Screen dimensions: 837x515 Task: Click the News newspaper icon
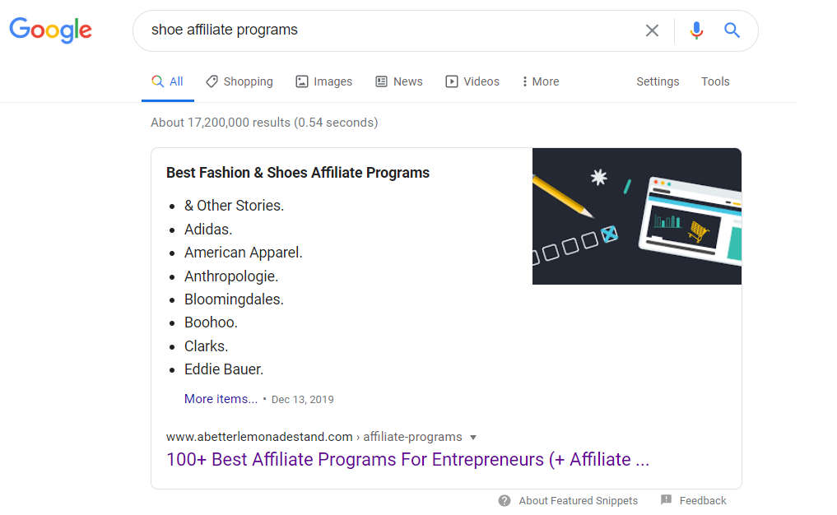(381, 81)
